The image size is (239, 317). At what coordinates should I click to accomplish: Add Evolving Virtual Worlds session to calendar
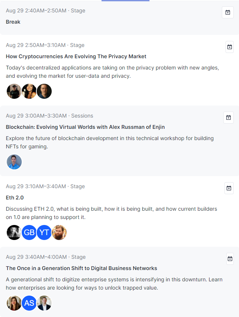[x=229, y=118]
